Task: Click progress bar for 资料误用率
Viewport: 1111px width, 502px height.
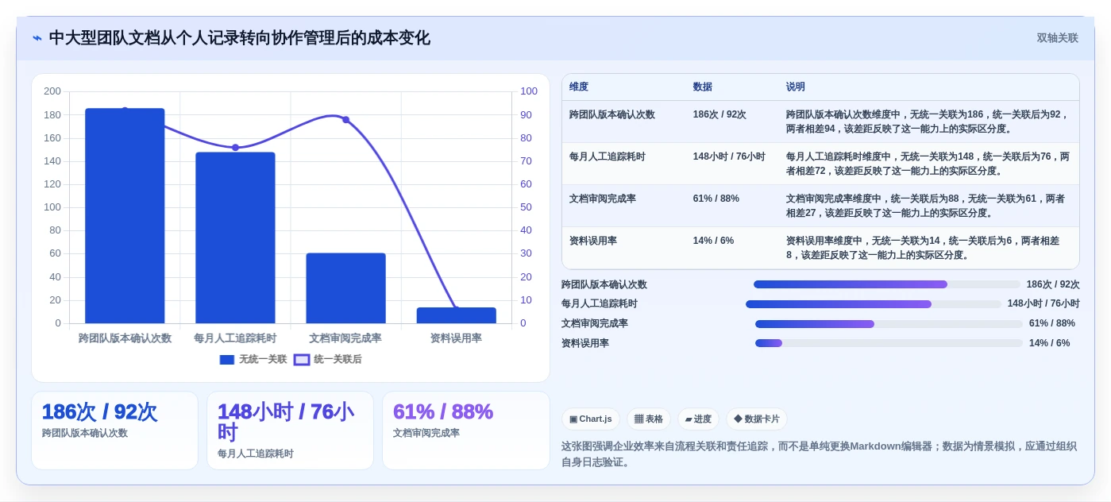Action: click(x=889, y=343)
